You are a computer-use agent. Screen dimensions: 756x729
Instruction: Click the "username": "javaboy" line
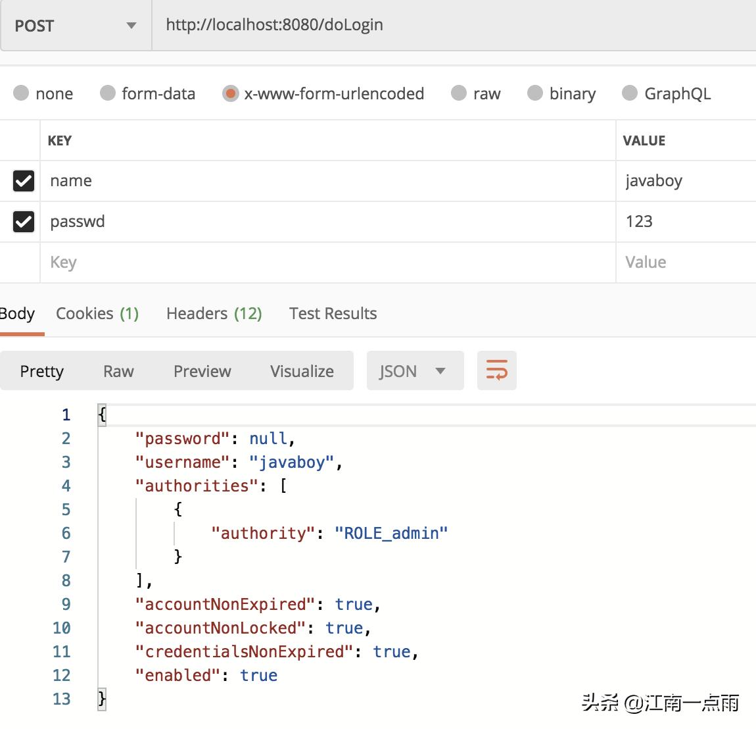[x=239, y=462]
